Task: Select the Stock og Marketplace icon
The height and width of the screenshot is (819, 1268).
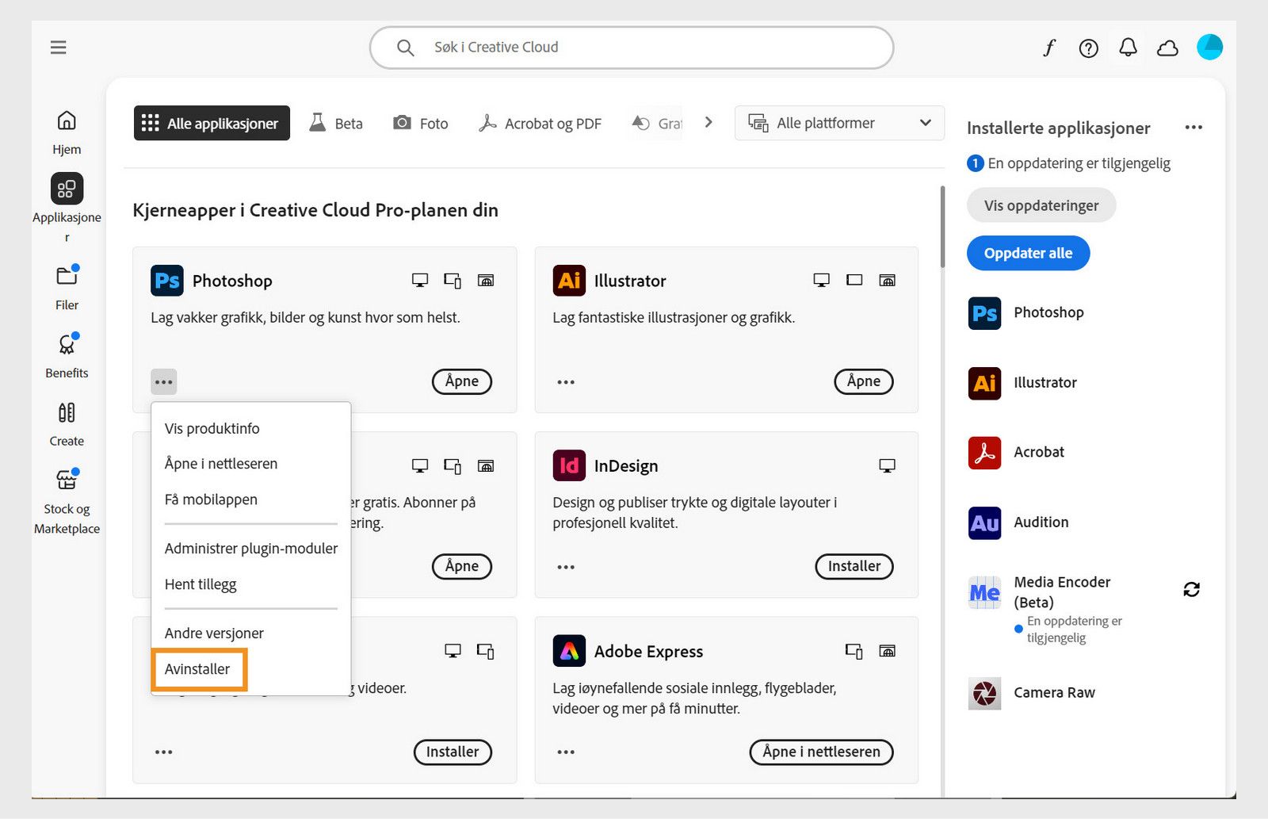Action: pos(67,479)
